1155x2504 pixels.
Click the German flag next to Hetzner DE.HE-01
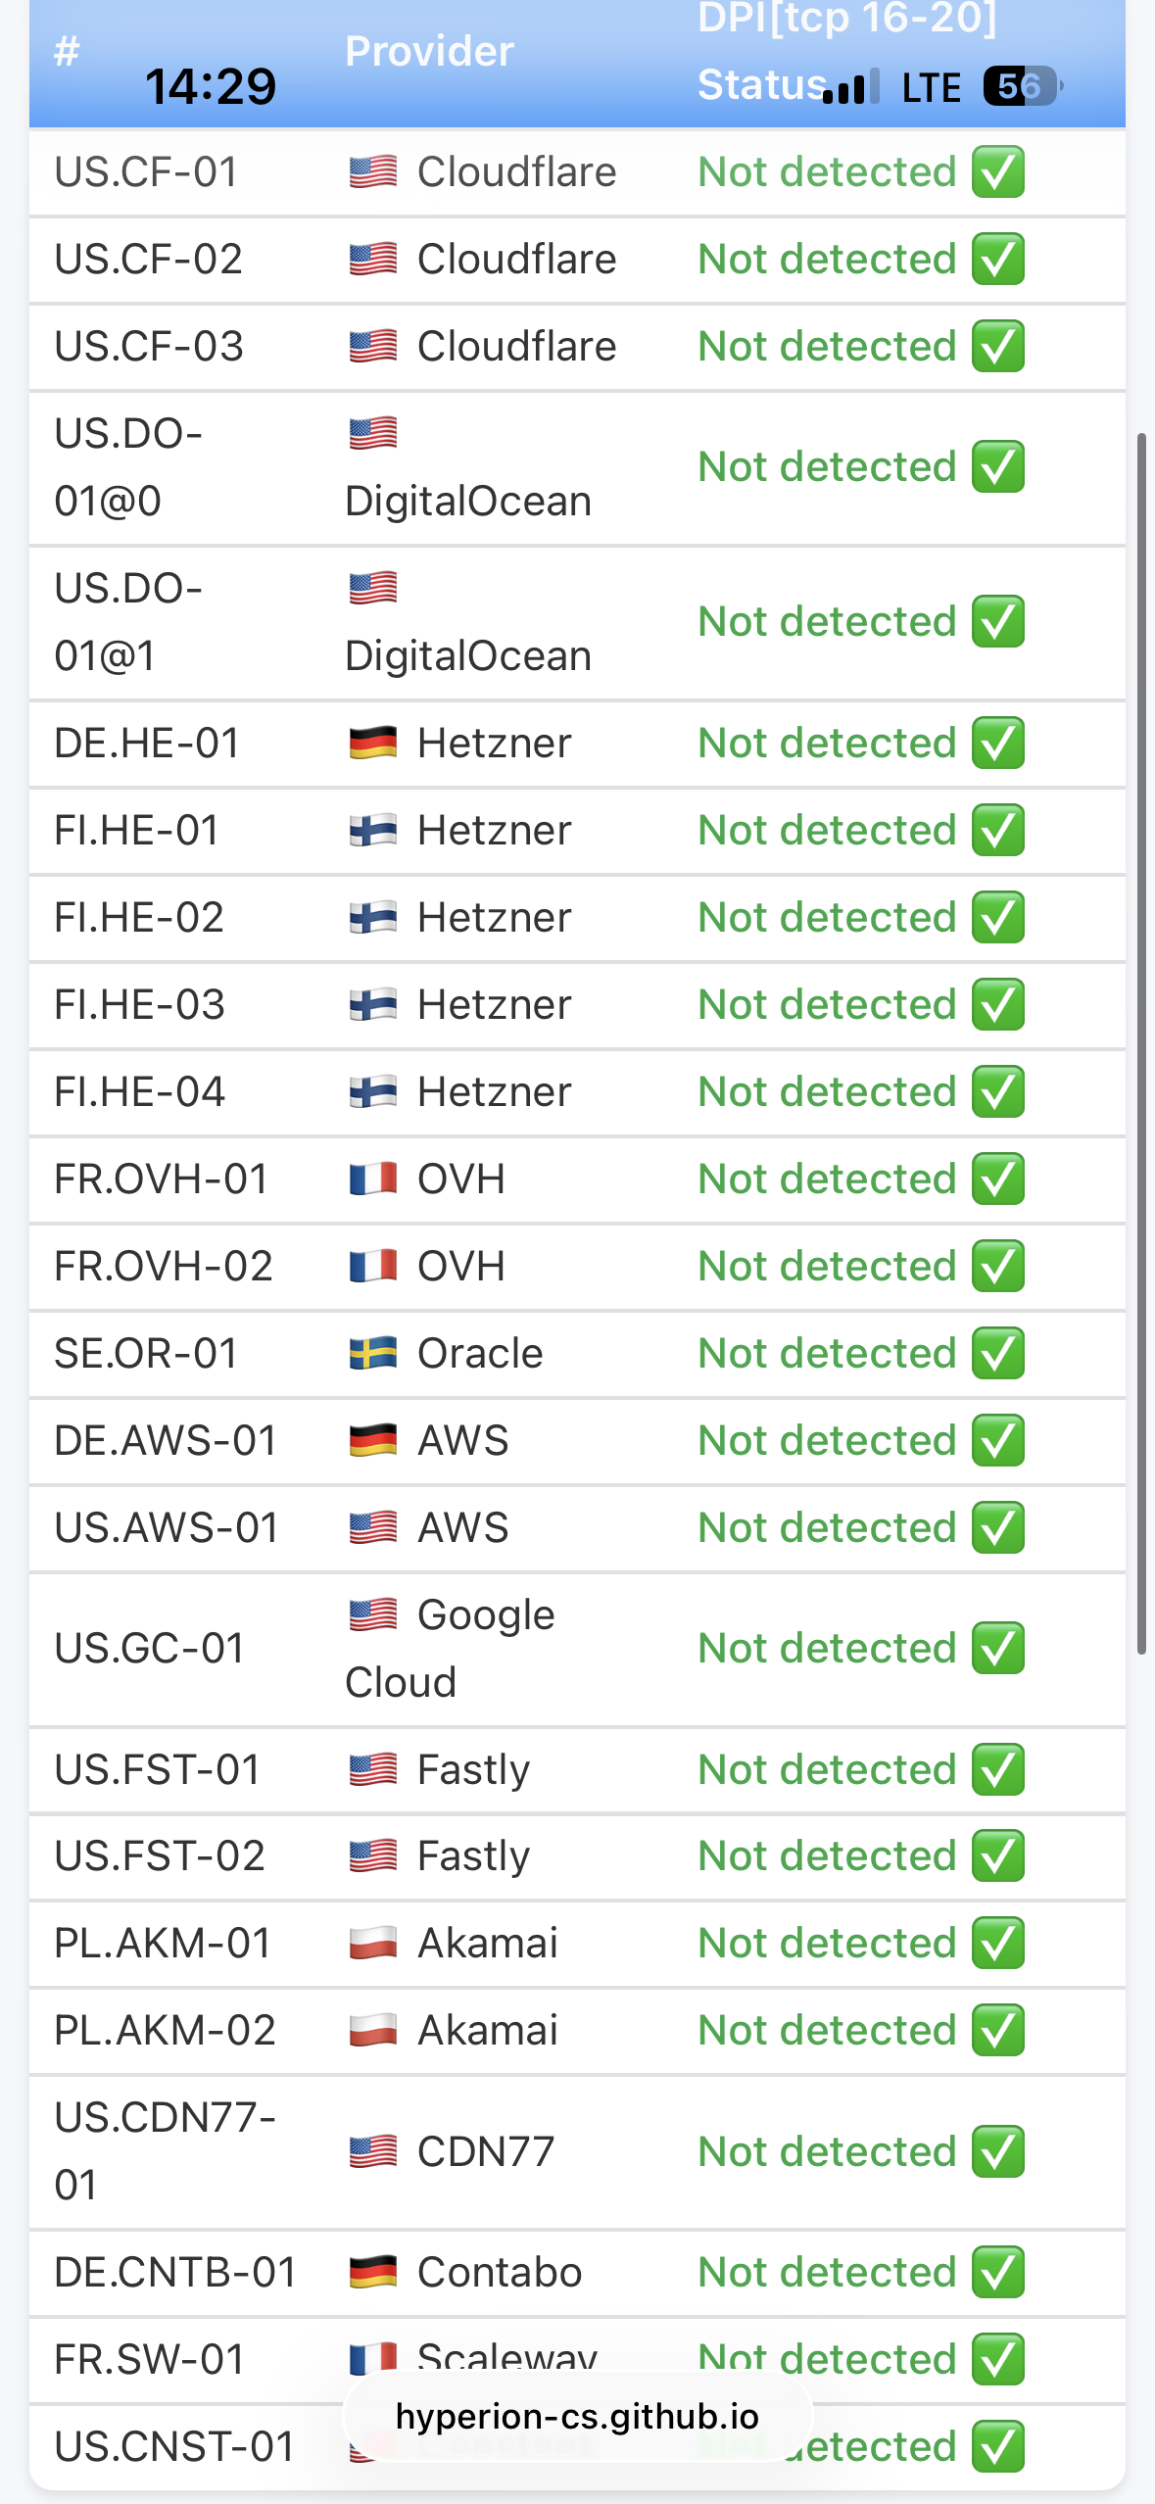pos(372,744)
